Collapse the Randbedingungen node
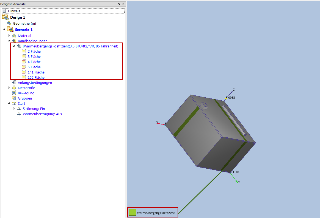 pos(9,41)
